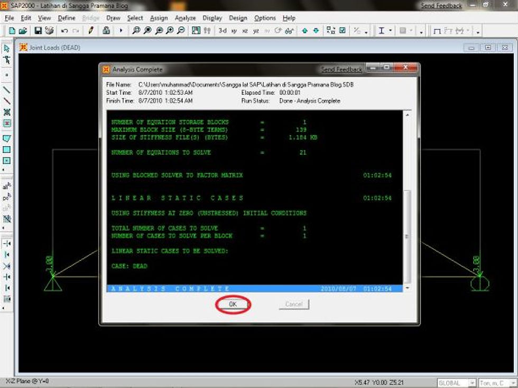Open the Define menu
This screenshot has width=518, height=388.
(67, 18)
